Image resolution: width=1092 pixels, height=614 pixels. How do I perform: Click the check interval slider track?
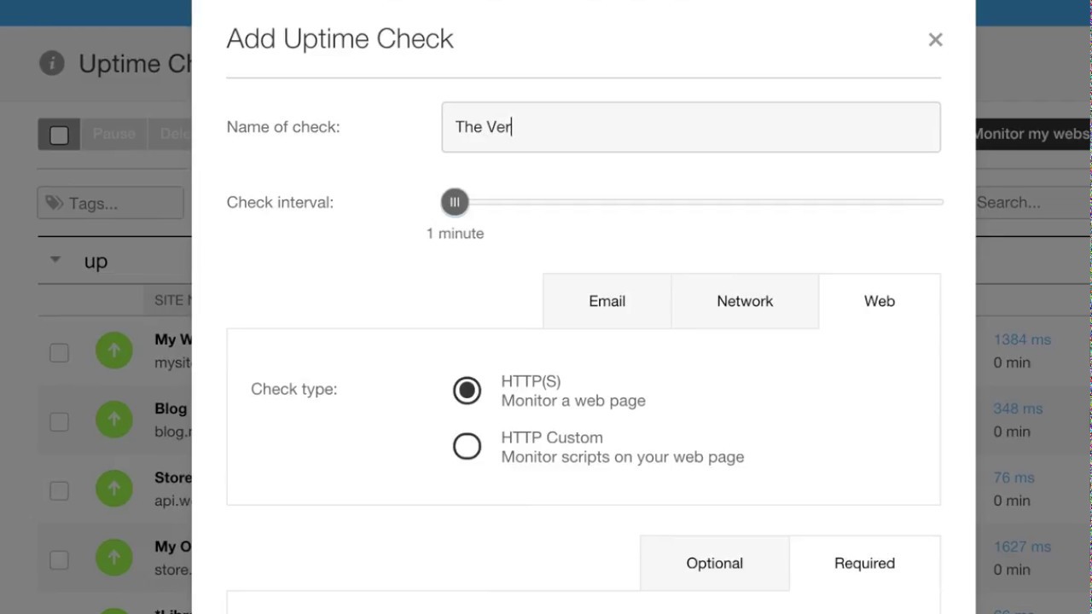coord(693,202)
